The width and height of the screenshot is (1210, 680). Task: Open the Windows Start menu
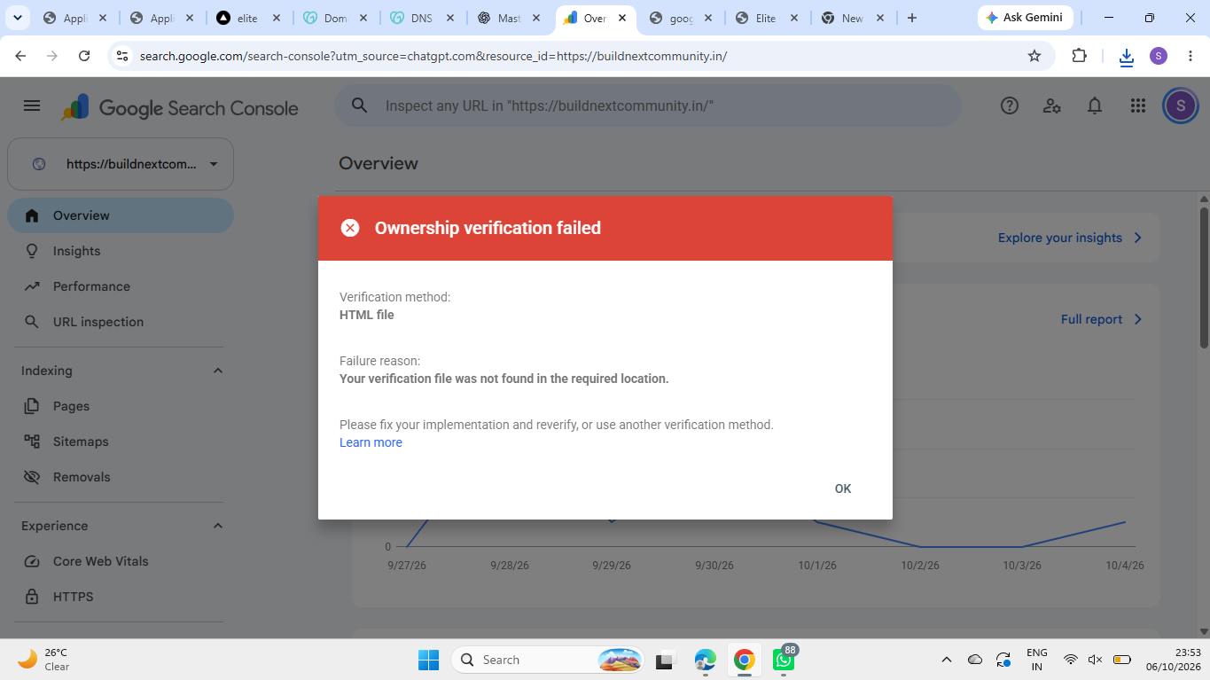tap(428, 660)
